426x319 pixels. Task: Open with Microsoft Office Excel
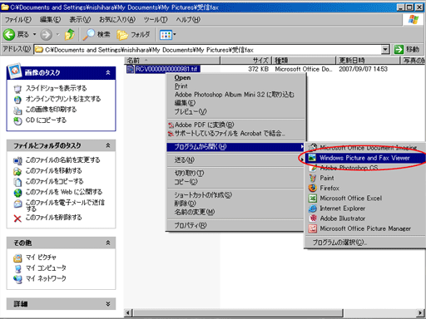tap(365, 199)
